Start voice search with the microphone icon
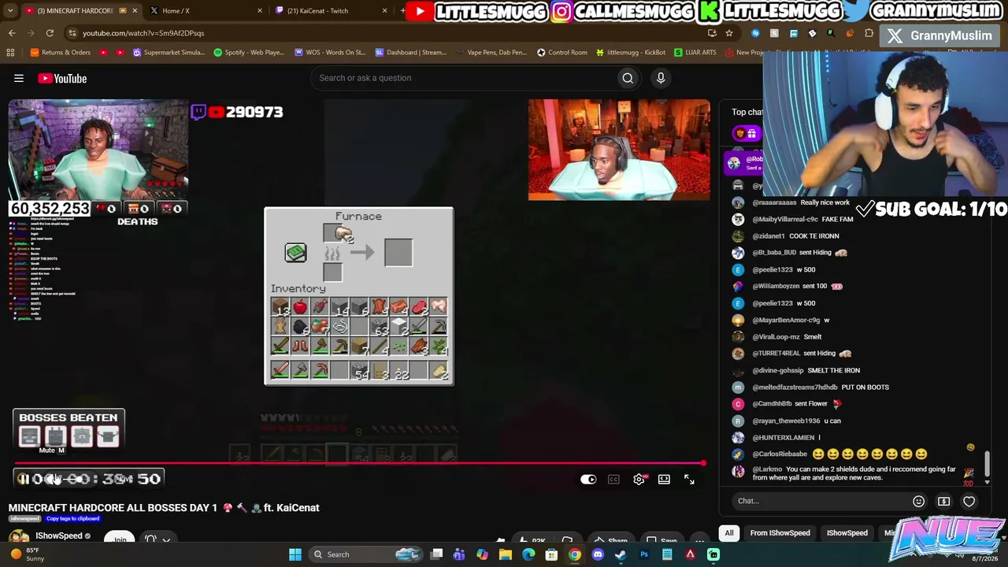The height and width of the screenshot is (567, 1008). click(x=661, y=78)
